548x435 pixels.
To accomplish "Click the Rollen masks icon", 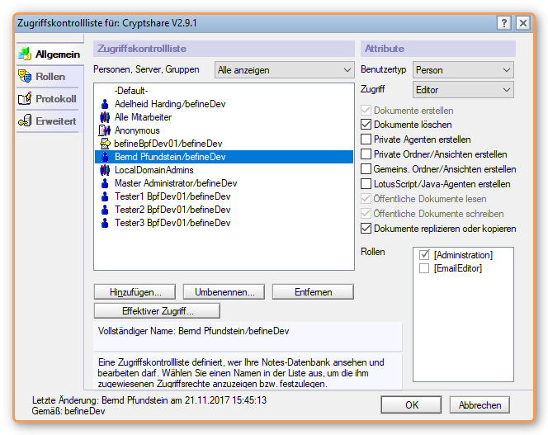I will (25, 76).
